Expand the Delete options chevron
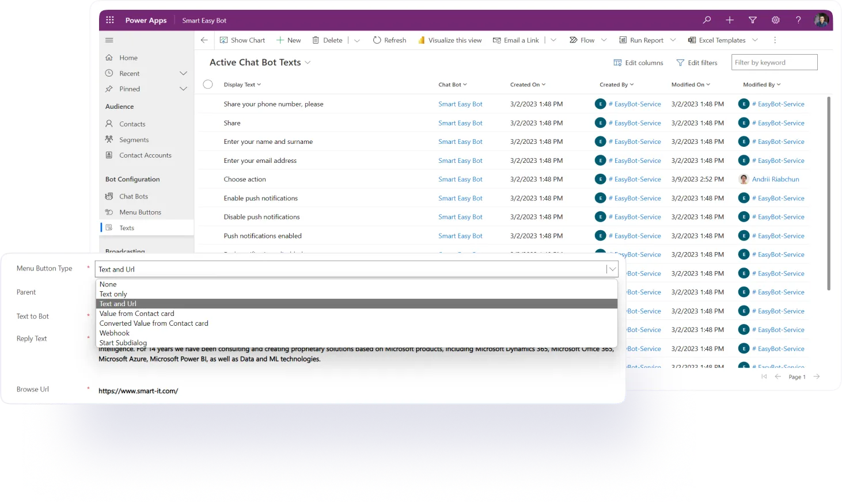The width and height of the screenshot is (842, 503). pyautogui.click(x=357, y=40)
